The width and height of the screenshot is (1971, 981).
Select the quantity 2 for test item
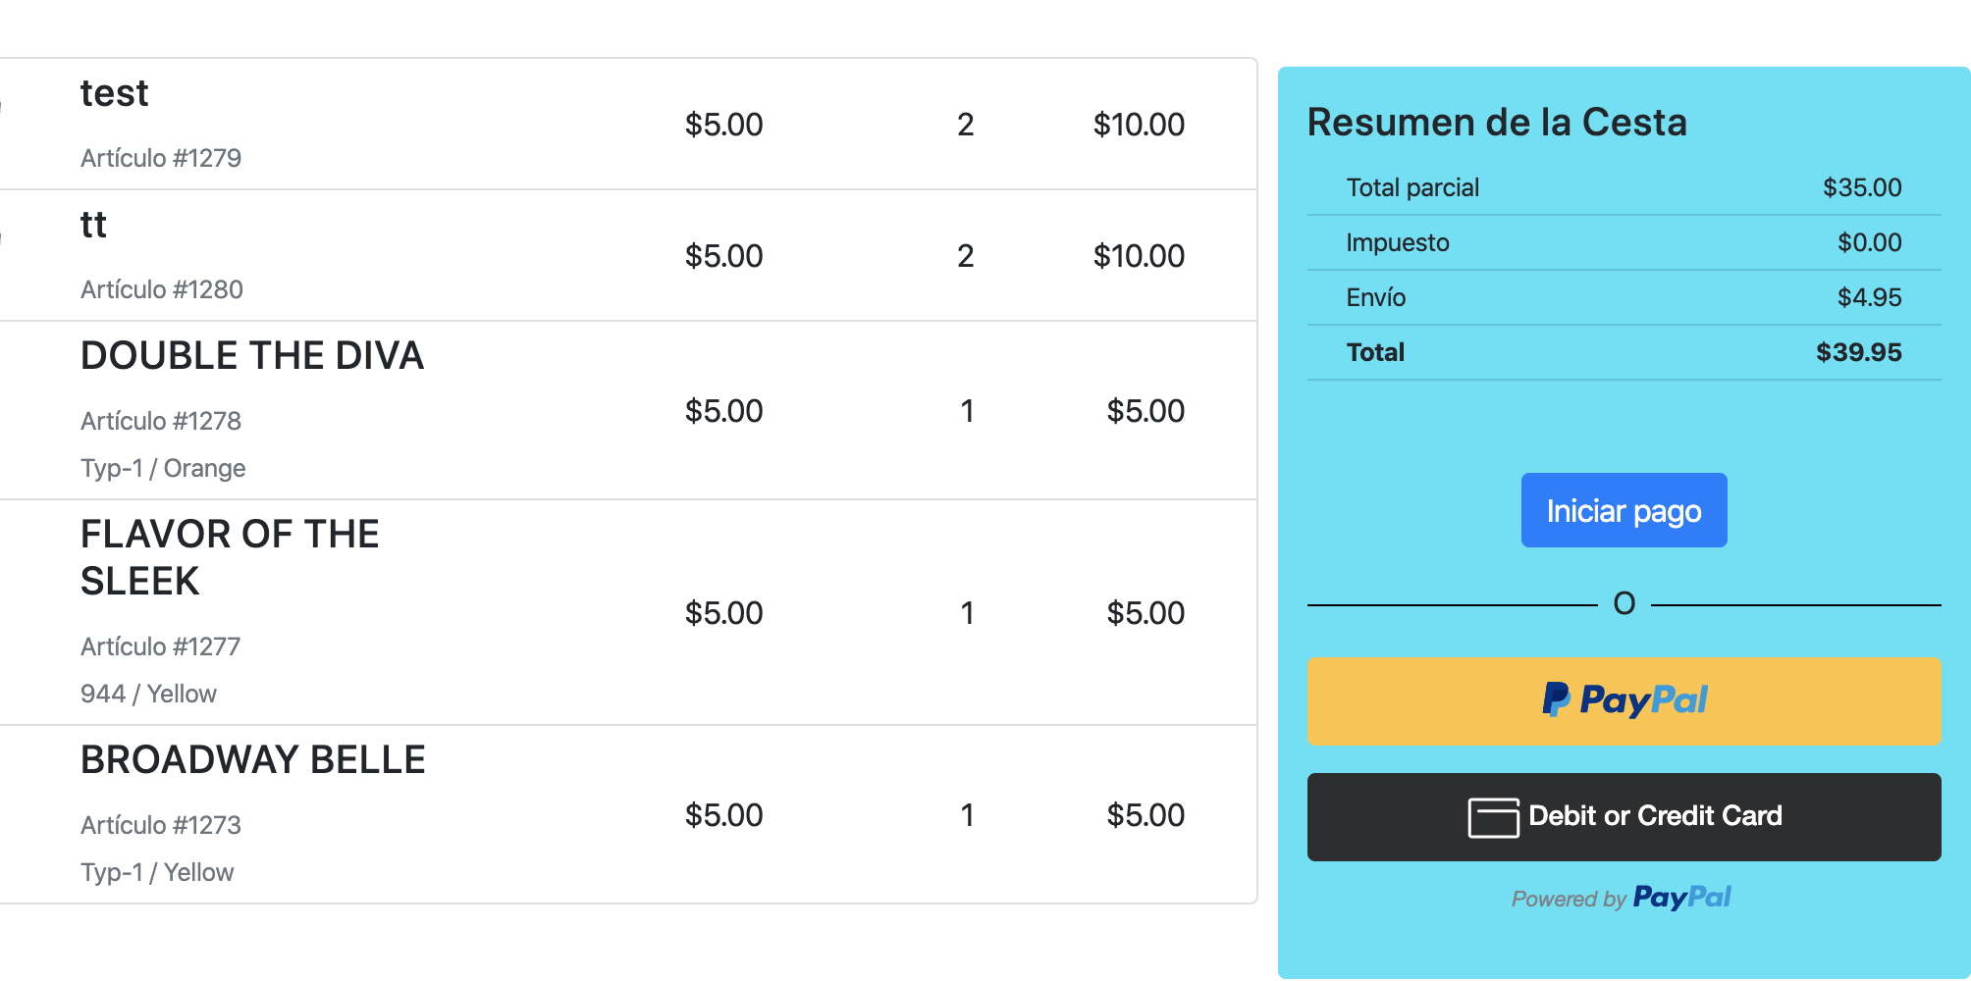966,125
